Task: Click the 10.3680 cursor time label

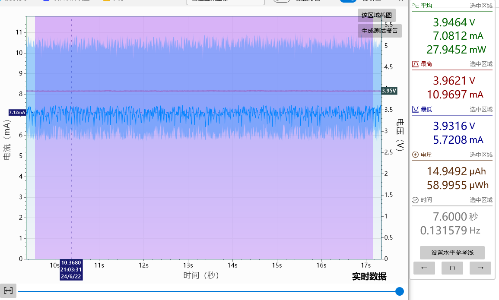Action: click(71, 269)
